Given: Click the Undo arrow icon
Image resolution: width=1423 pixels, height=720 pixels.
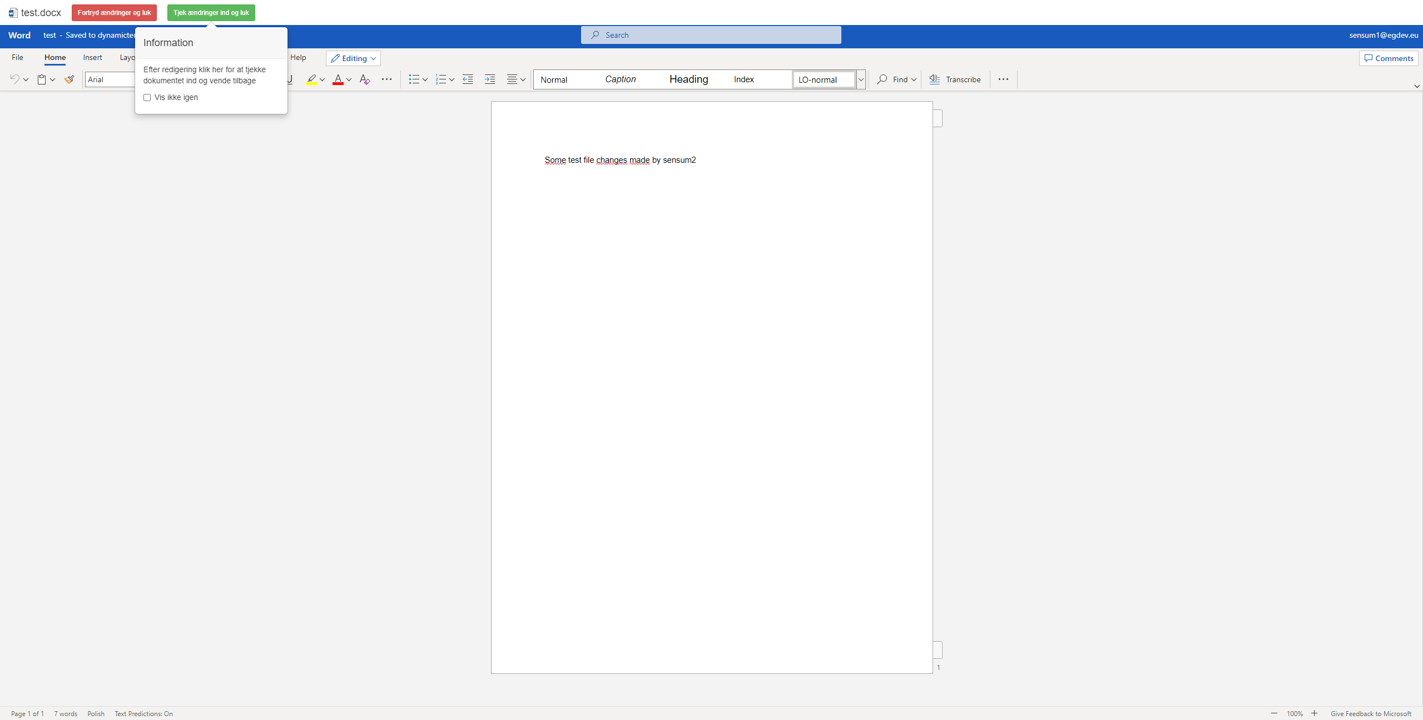Looking at the screenshot, I should (x=15, y=79).
